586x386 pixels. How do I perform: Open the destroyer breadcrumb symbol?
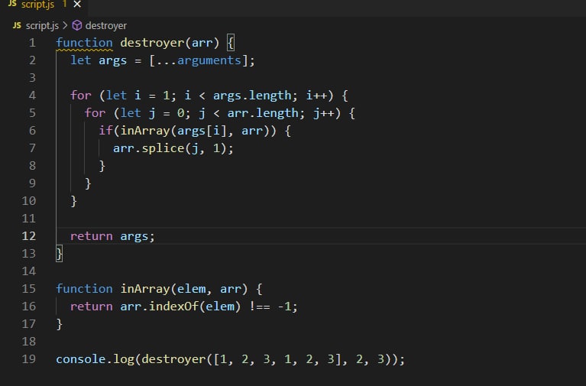105,26
